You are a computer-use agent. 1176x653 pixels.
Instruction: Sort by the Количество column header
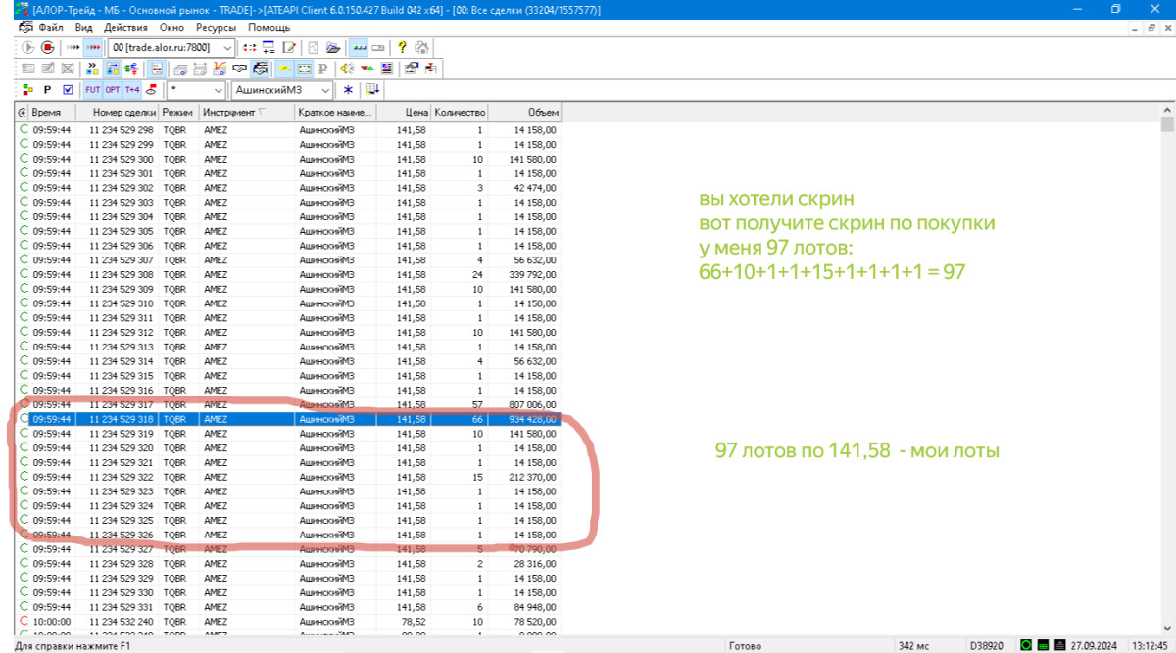tap(460, 113)
